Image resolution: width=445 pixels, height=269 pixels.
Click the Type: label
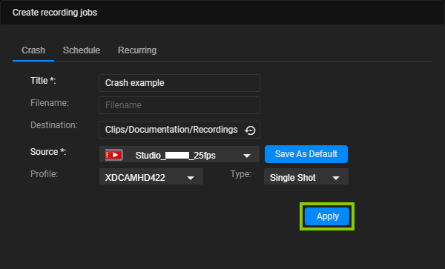tap(240, 174)
